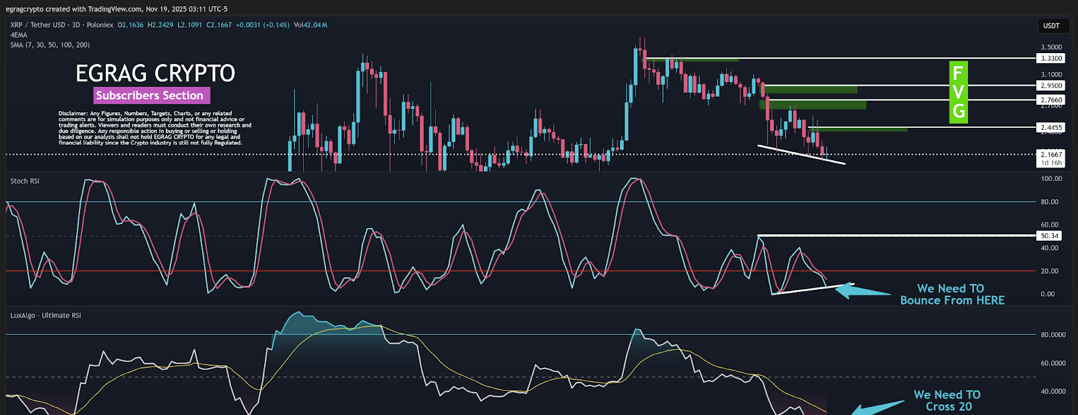The height and width of the screenshot is (415, 1078).
Task: Click the 1d 16h countdown under the price label
Action: coord(1051,163)
